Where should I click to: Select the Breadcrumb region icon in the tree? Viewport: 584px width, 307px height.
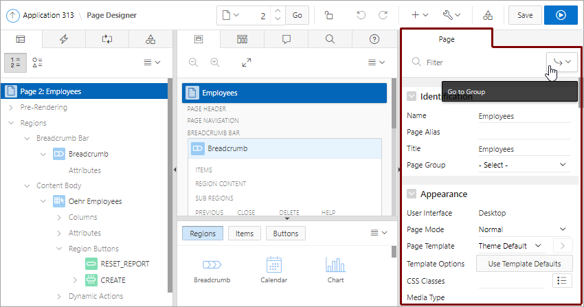59,154
